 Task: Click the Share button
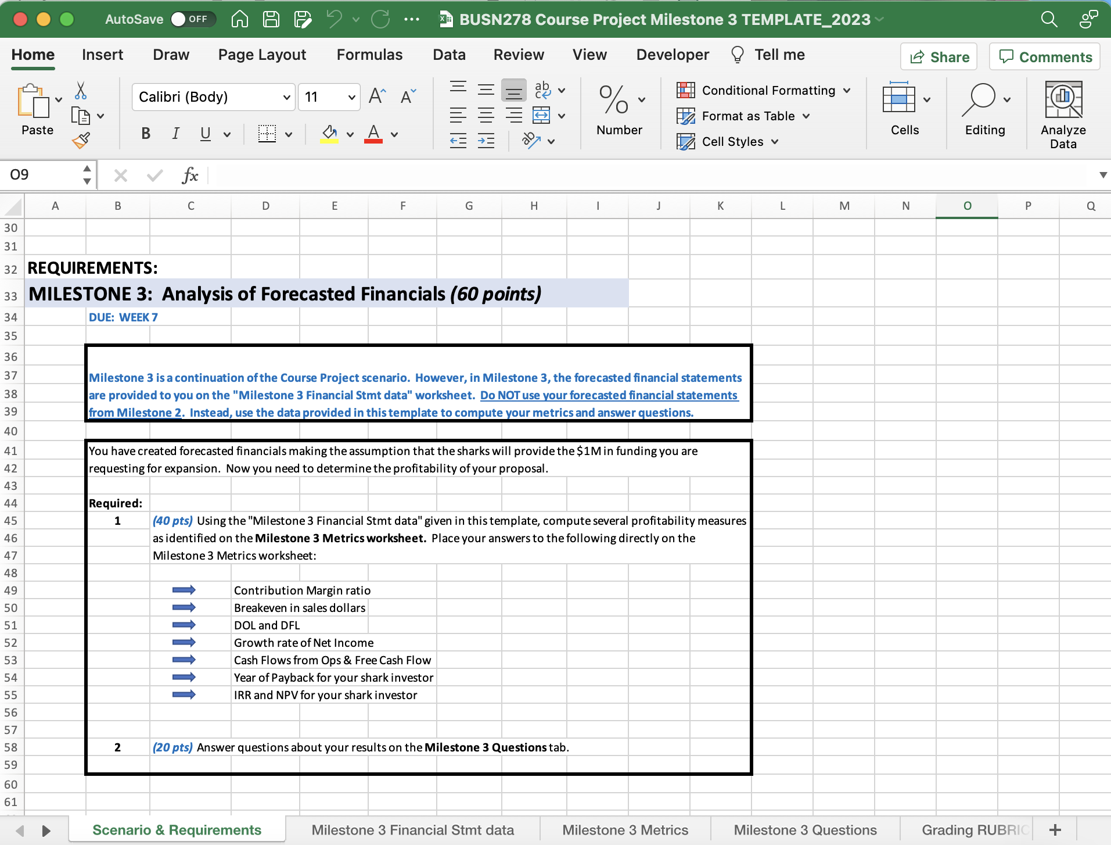939,57
